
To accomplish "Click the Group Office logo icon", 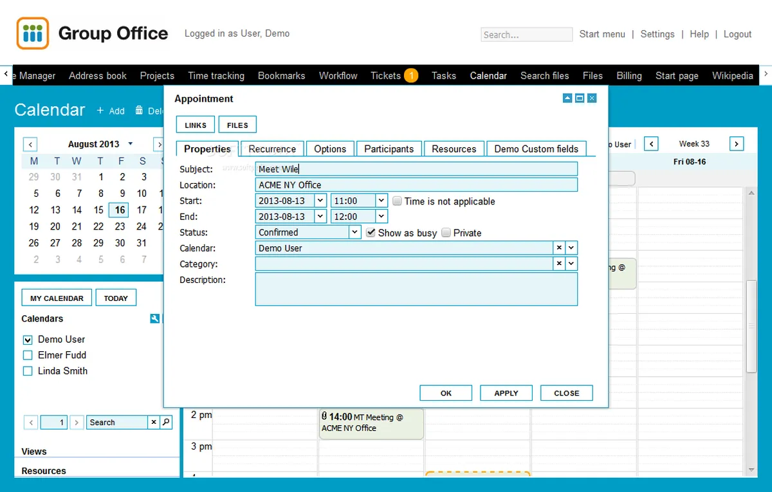I will point(33,33).
